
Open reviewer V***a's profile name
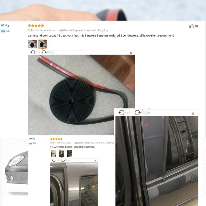pyautogui.click(x=5, y=25)
